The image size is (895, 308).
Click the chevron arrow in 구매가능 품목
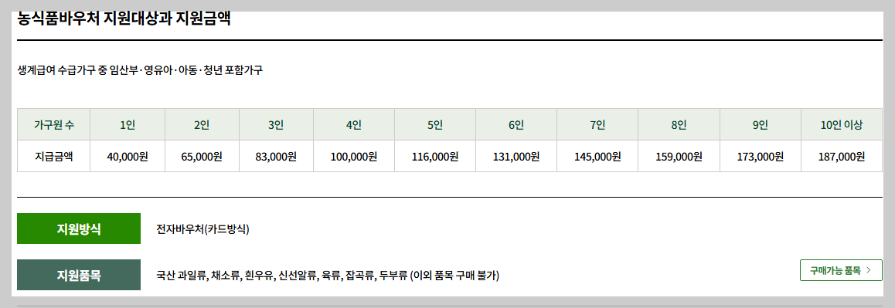coord(869,269)
